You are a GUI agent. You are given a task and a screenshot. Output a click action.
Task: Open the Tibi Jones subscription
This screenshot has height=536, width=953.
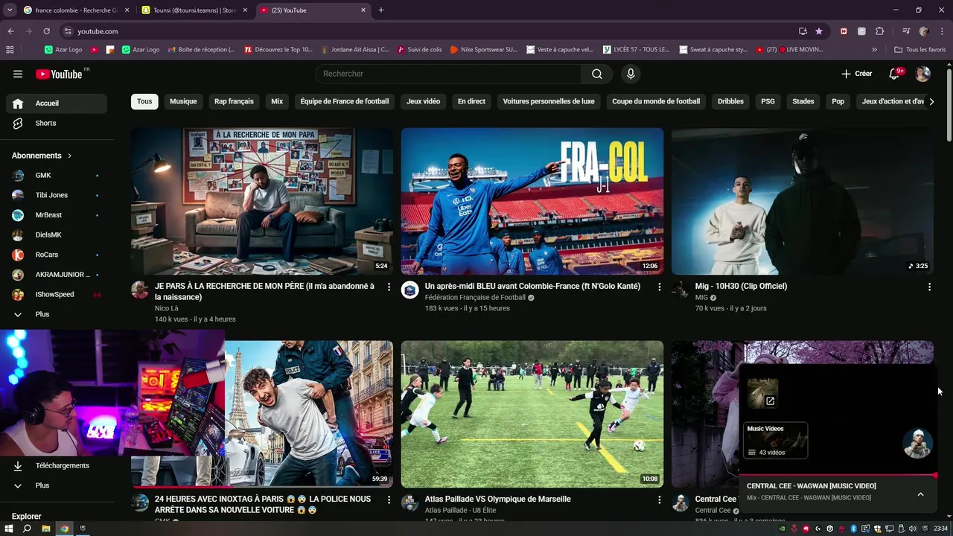click(x=57, y=195)
